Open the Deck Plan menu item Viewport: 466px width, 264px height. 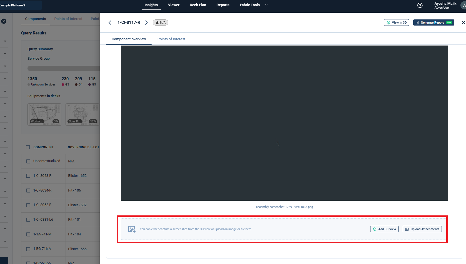coord(198,5)
